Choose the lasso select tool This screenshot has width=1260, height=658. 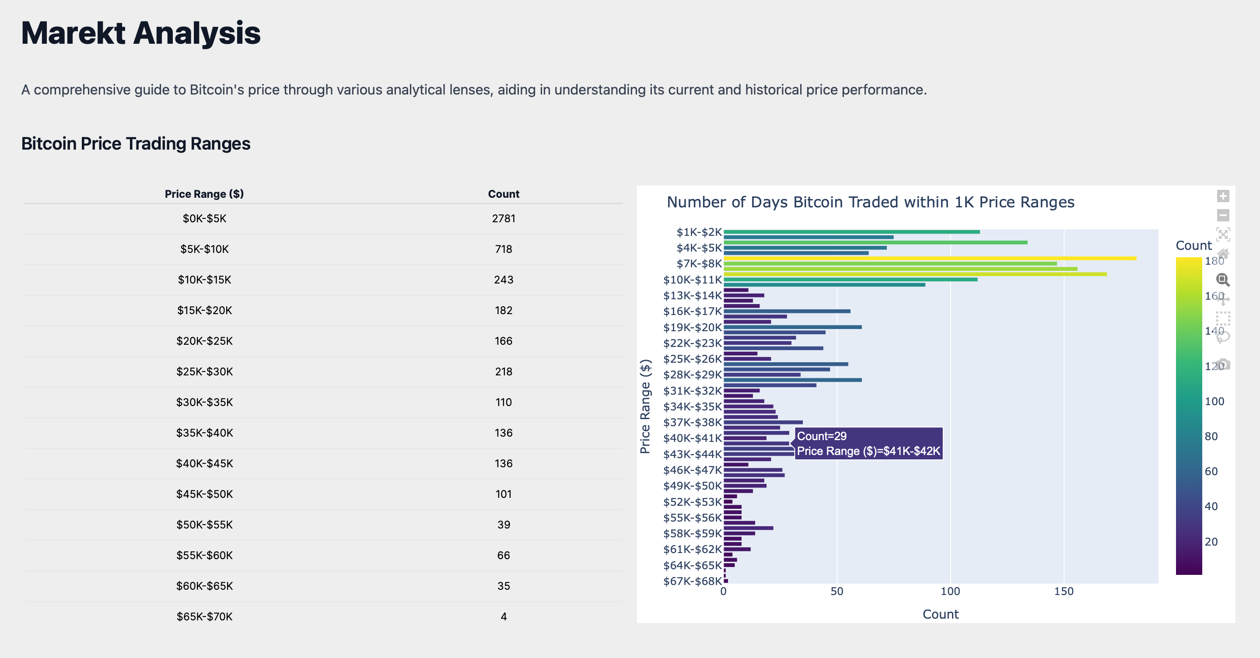point(1223,337)
